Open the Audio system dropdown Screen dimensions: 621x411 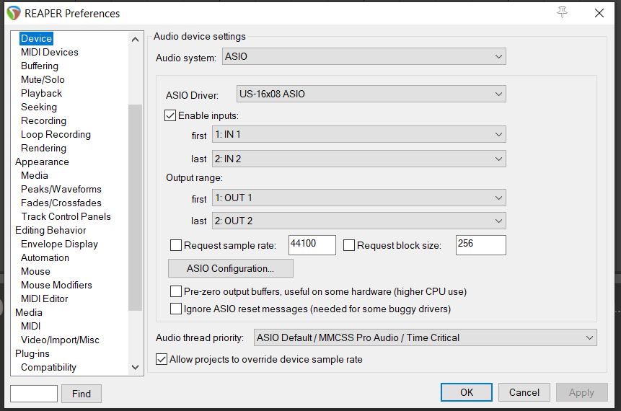(364, 56)
